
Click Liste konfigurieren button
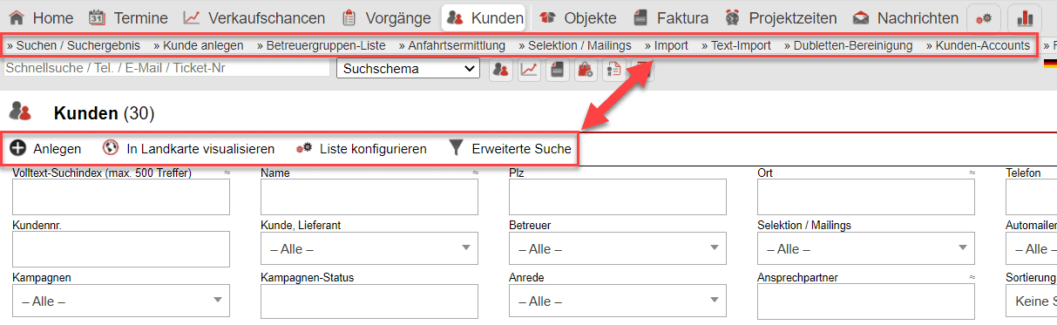tap(362, 149)
